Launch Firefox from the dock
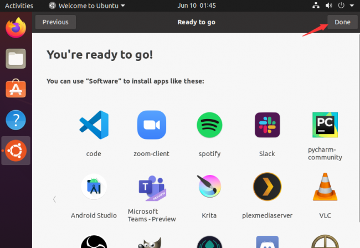This screenshot has height=248, width=360. pyautogui.click(x=16, y=28)
